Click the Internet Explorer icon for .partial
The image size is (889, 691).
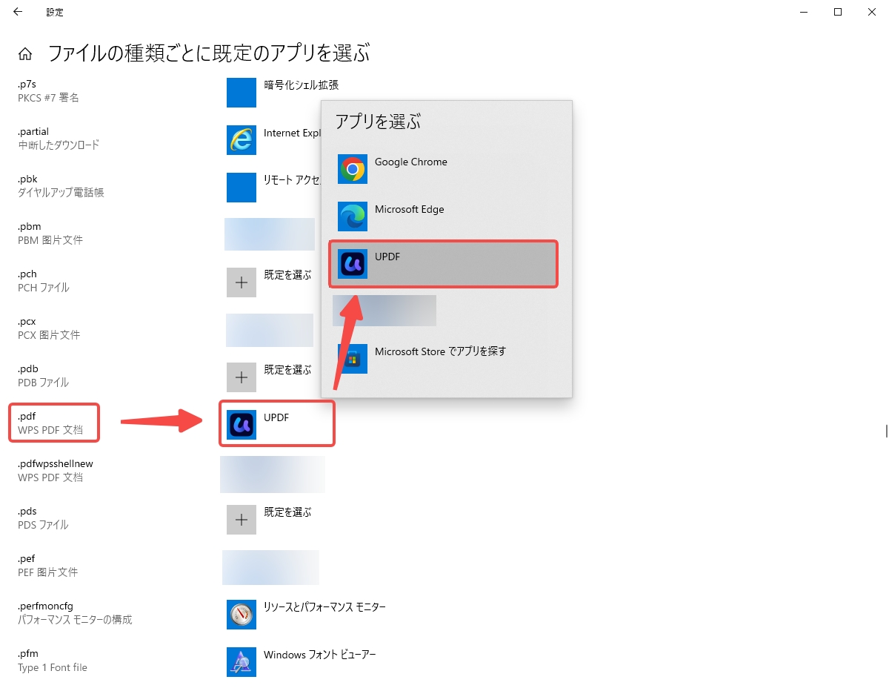(x=242, y=139)
